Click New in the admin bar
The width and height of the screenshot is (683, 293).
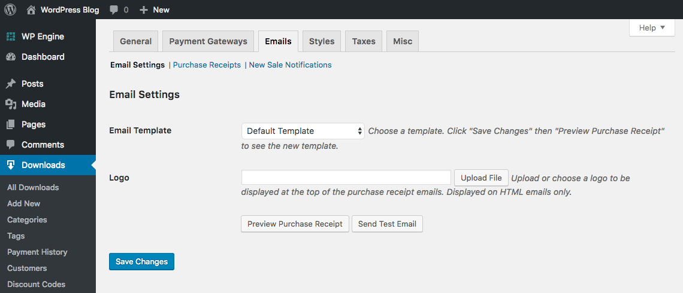coord(161,10)
